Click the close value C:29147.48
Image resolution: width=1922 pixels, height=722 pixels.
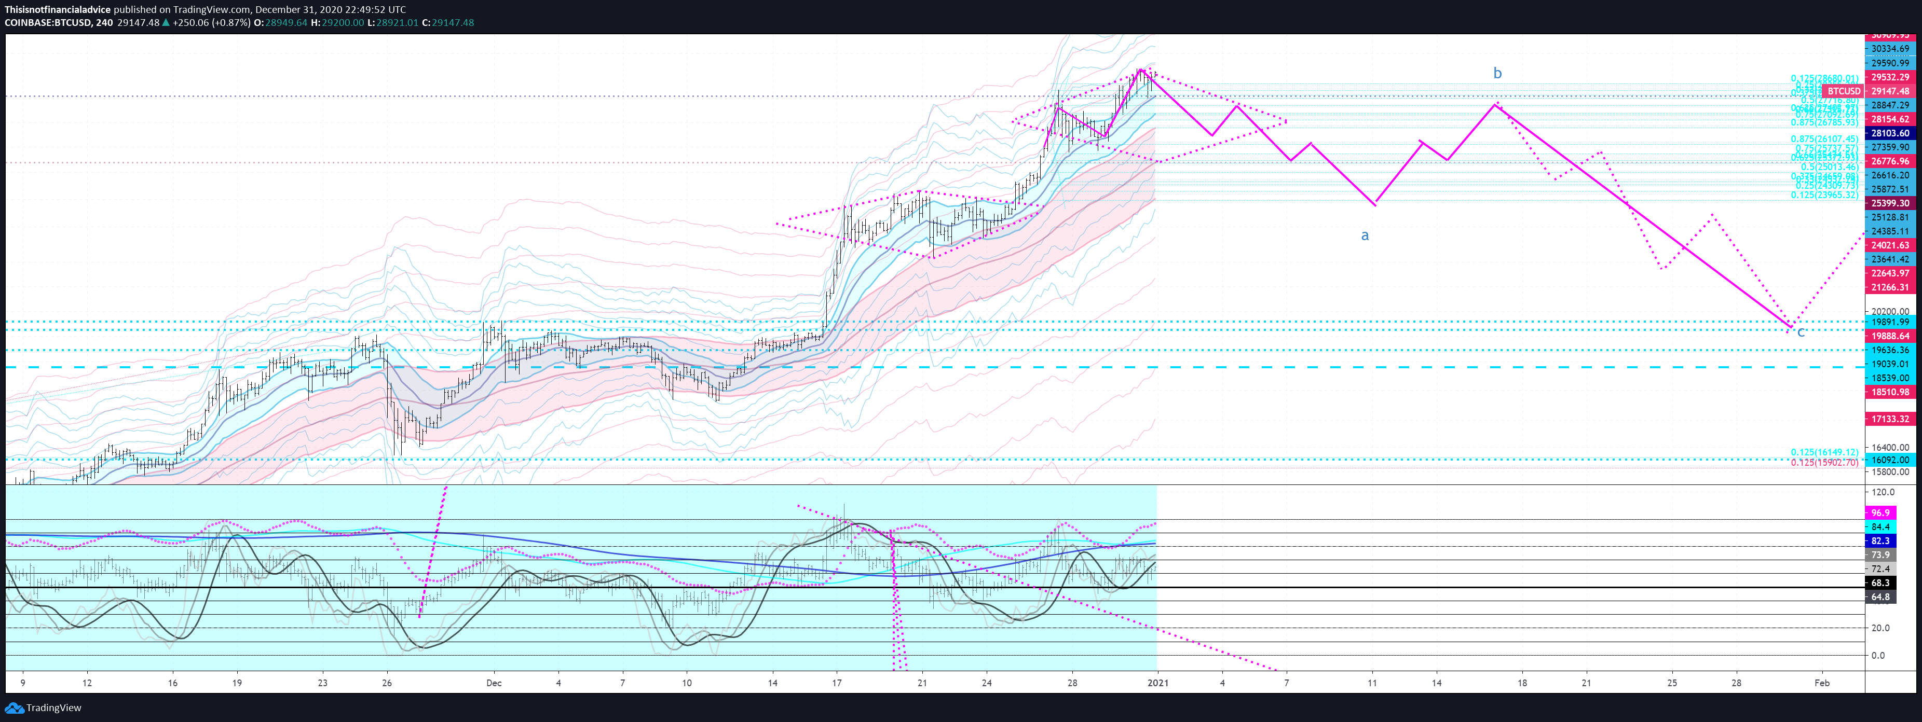pyautogui.click(x=448, y=22)
